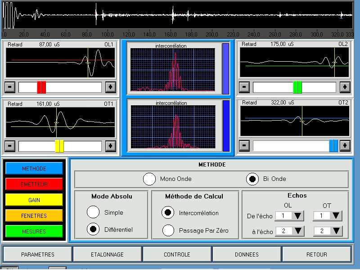Click the RETOUR button
The width and height of the screenshot is (360, 270).
pos(316,254)
